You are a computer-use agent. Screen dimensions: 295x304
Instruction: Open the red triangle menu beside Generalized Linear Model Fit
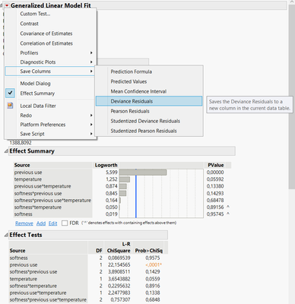(x=7, y=5)
